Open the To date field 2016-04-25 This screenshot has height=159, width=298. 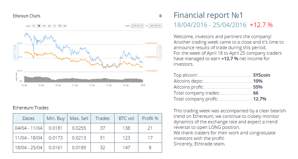(x=155, y=25)
